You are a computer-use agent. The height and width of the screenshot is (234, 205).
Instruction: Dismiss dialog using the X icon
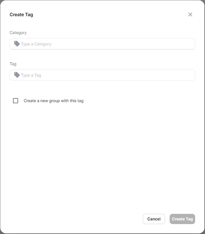click(190, 14)
